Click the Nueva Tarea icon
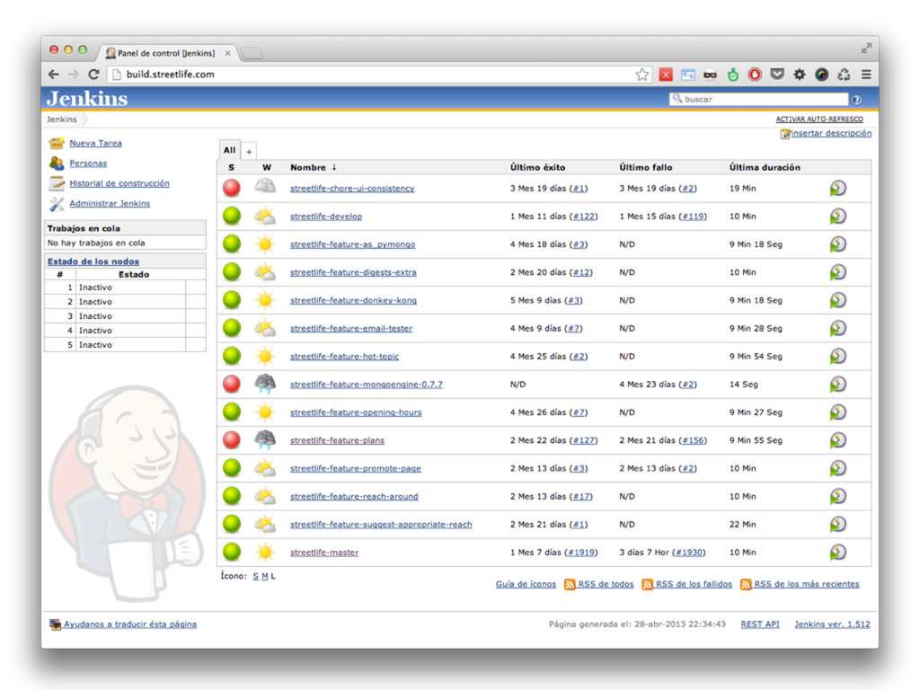 (x=57, y=143)
